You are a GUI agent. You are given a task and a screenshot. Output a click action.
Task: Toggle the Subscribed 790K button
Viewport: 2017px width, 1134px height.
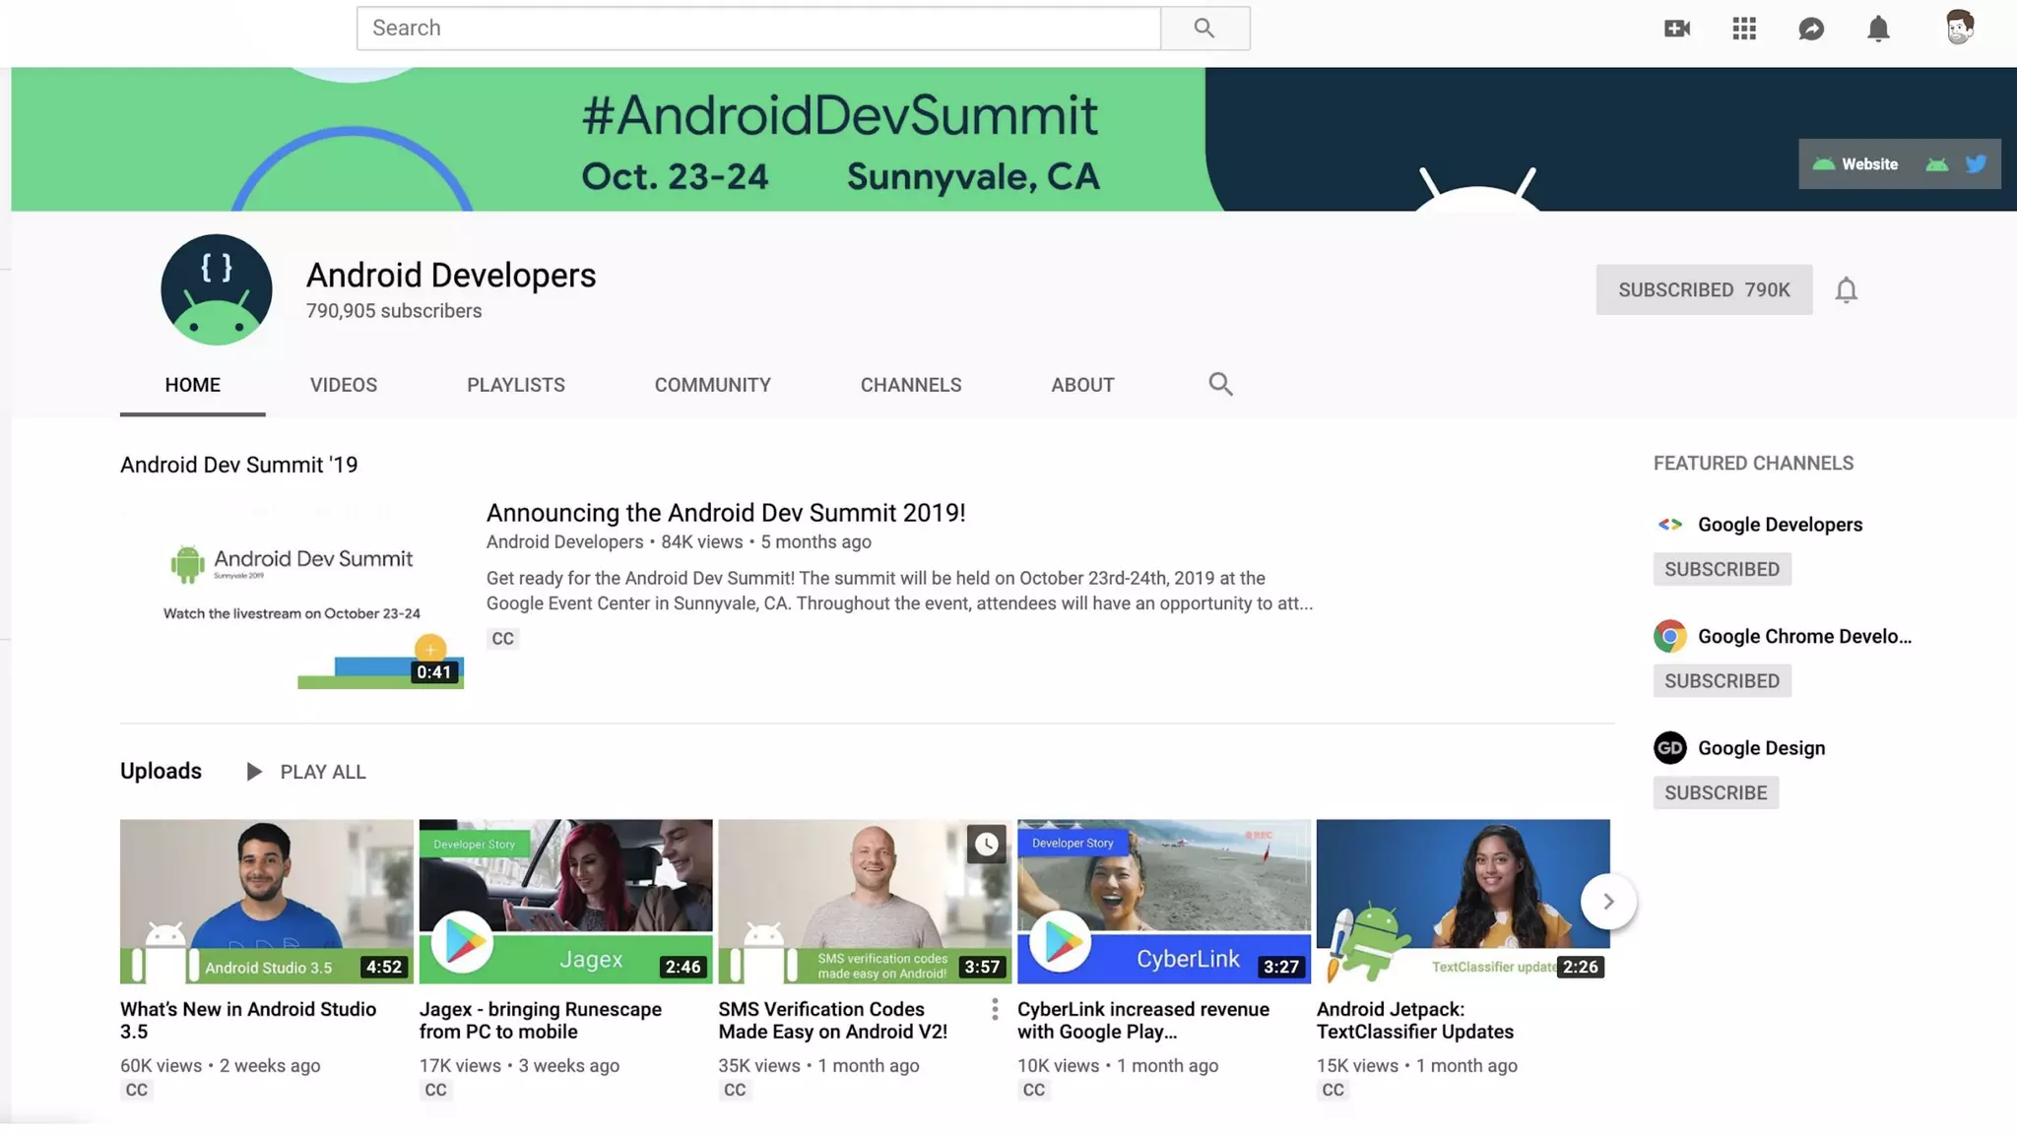tap(1704, 290)
